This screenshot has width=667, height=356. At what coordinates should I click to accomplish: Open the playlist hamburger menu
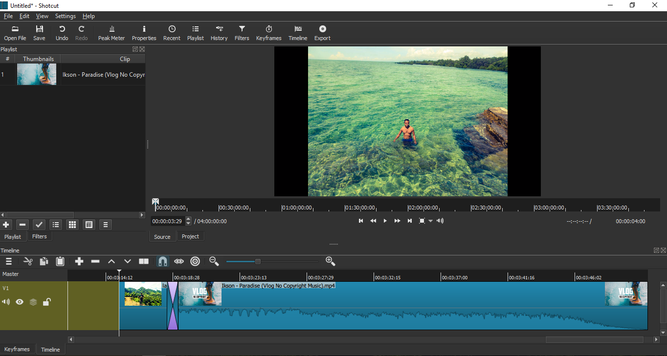(106, 225)
